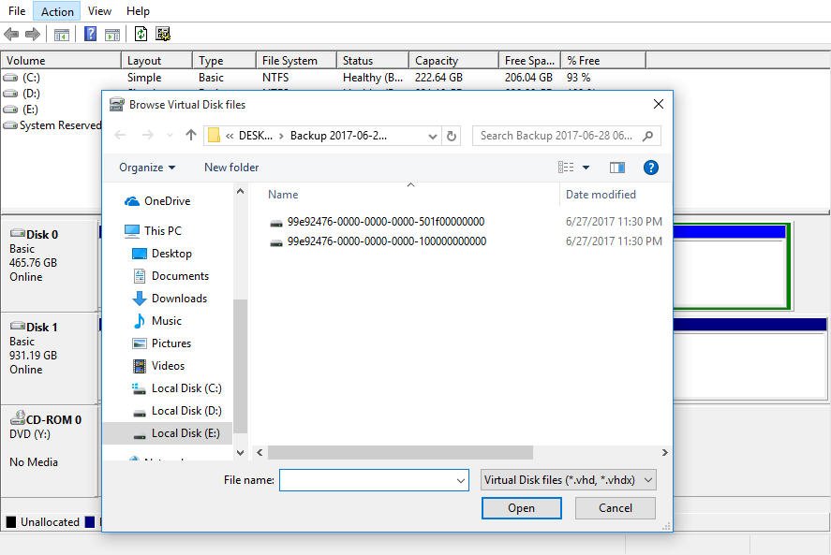Click the dialog Forward navigation arrow
The width and height of the screenshot is (831, 555).
pyautogui.click(x=148, y=135)
